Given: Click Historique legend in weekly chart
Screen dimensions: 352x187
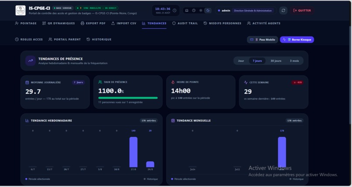Looking at the screenshot, I should (151, 179).
